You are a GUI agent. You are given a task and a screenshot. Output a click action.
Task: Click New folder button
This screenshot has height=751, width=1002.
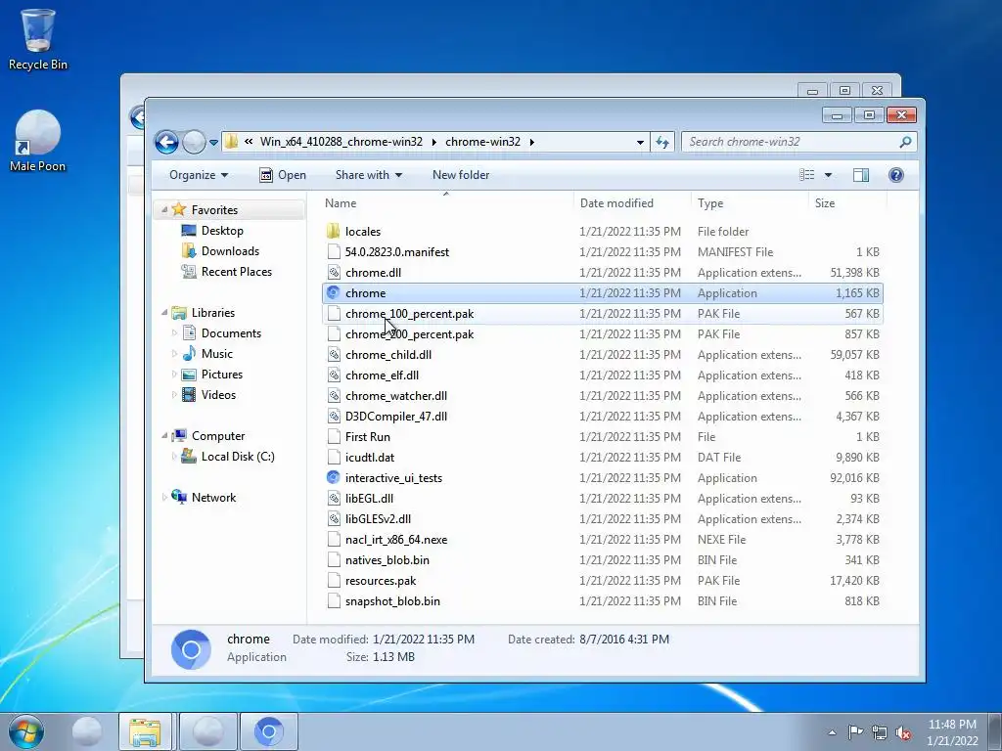pyautogui.click(x=461, y=175)
